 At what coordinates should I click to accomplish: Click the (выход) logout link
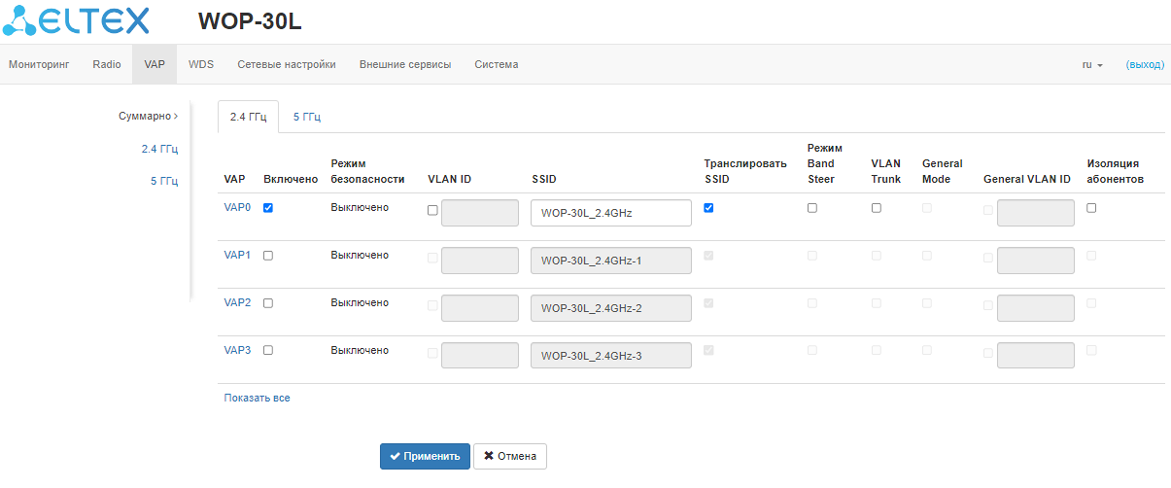[1144, 65]
